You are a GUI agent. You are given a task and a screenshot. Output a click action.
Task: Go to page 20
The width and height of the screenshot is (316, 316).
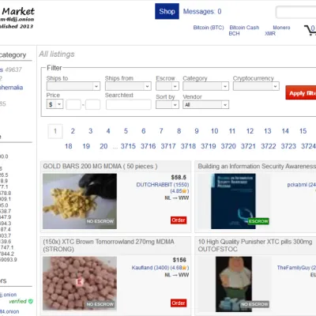click(x=103, y=146)
